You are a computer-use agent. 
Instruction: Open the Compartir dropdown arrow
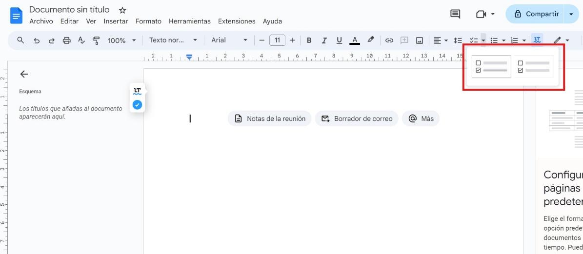(571, 14)
